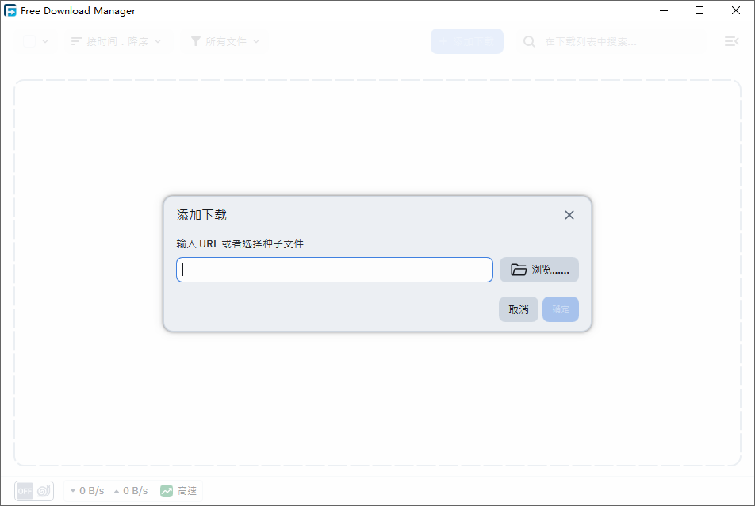This screenshot has width=755, height=506.
Task: Toggle the OFF speed limit switch
Action: 25,490
